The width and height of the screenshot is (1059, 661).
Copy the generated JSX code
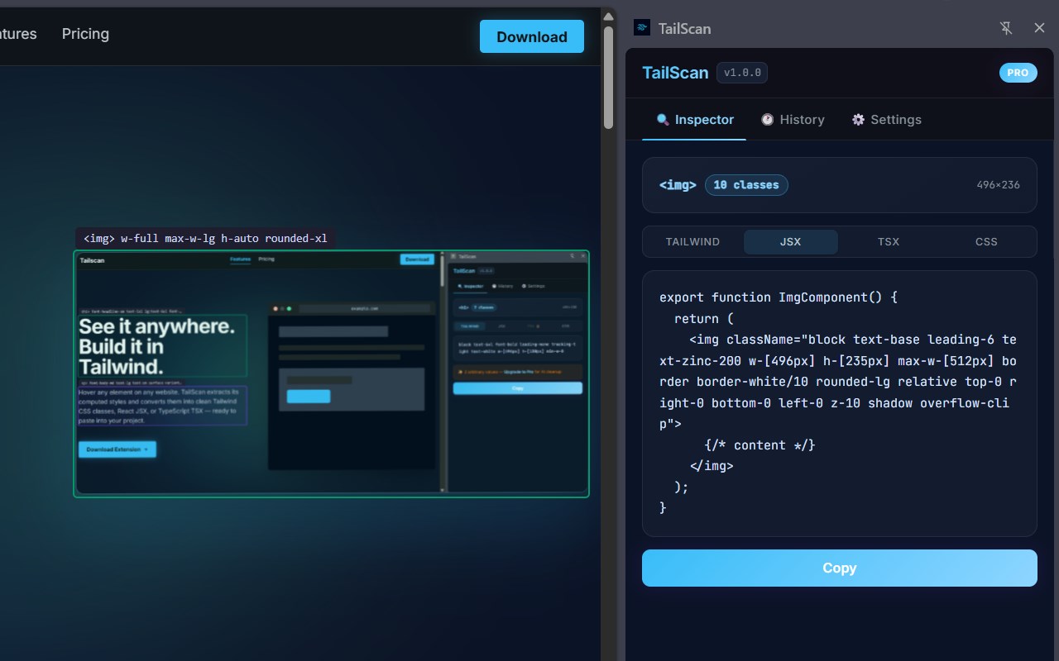point(840,568)
